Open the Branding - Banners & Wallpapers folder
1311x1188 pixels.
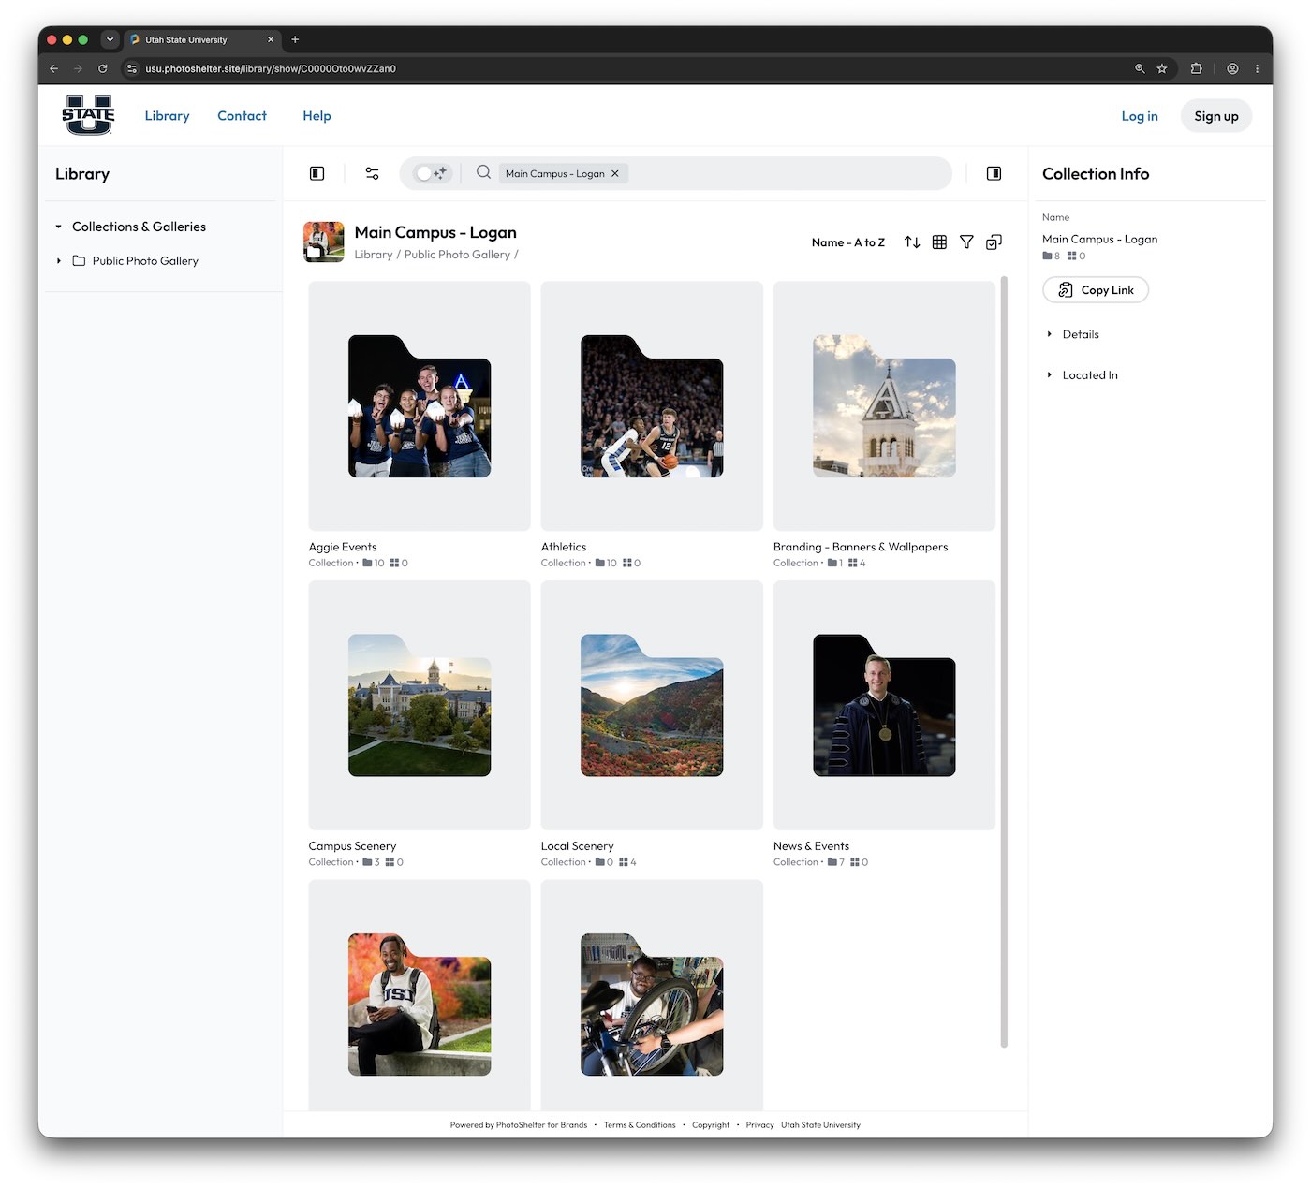point(884,406)
